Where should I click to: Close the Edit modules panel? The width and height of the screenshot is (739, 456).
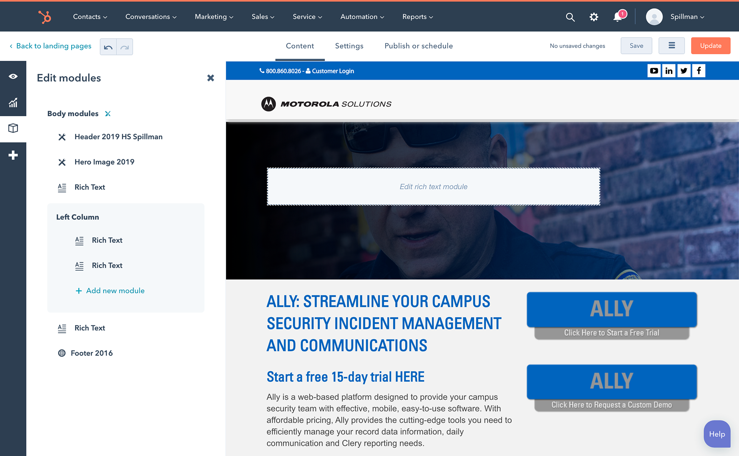(211, 78)
